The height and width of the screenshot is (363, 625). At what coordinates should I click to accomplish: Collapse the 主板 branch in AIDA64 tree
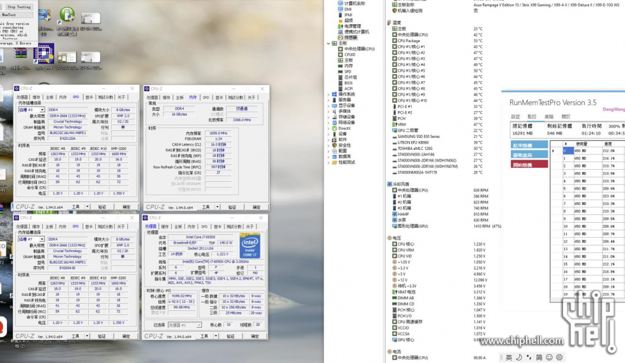point(328,43)
